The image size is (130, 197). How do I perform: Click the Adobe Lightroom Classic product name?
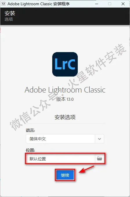tap(65, 90)
